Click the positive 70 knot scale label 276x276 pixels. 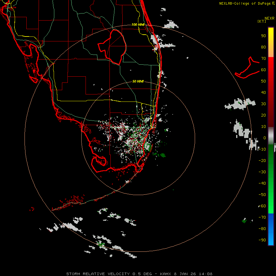click(263, 59)
